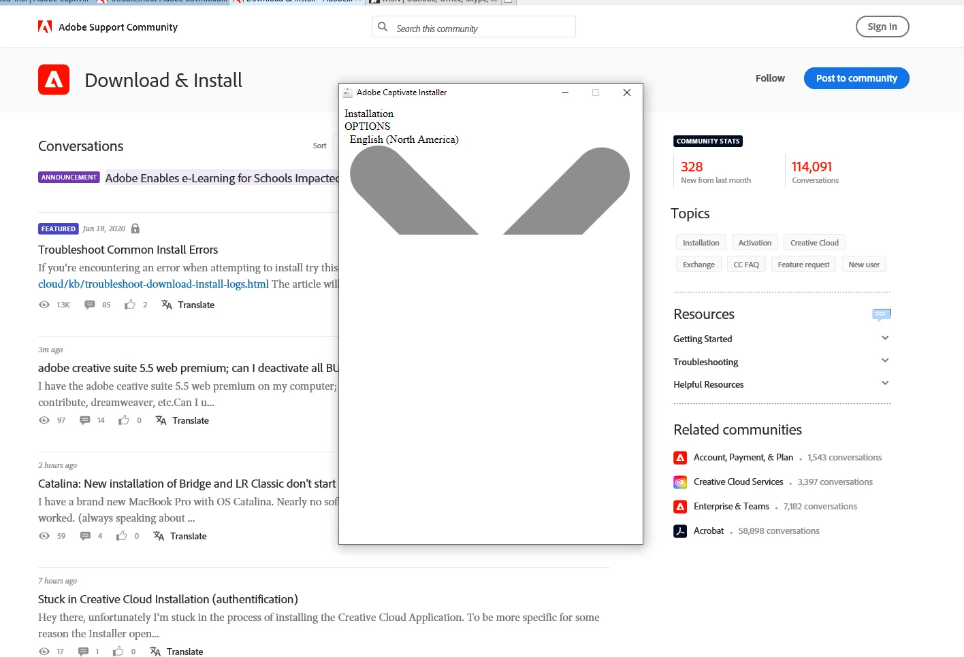Click the 114,091 Conversations stat
The width and height of the screenshot is (964, 657).
point(815,171)
